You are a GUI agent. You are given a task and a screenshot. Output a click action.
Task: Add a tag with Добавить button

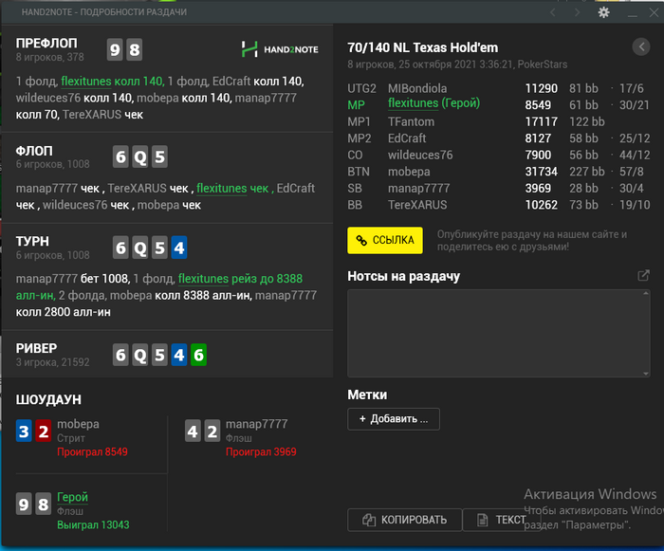(394, 419)
